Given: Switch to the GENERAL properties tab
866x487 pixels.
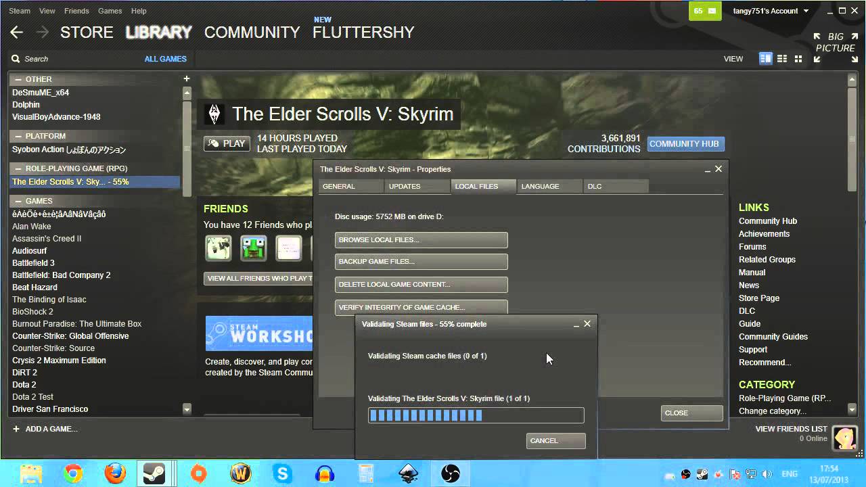Looking at the screenshot, I should tap(350, 186).
